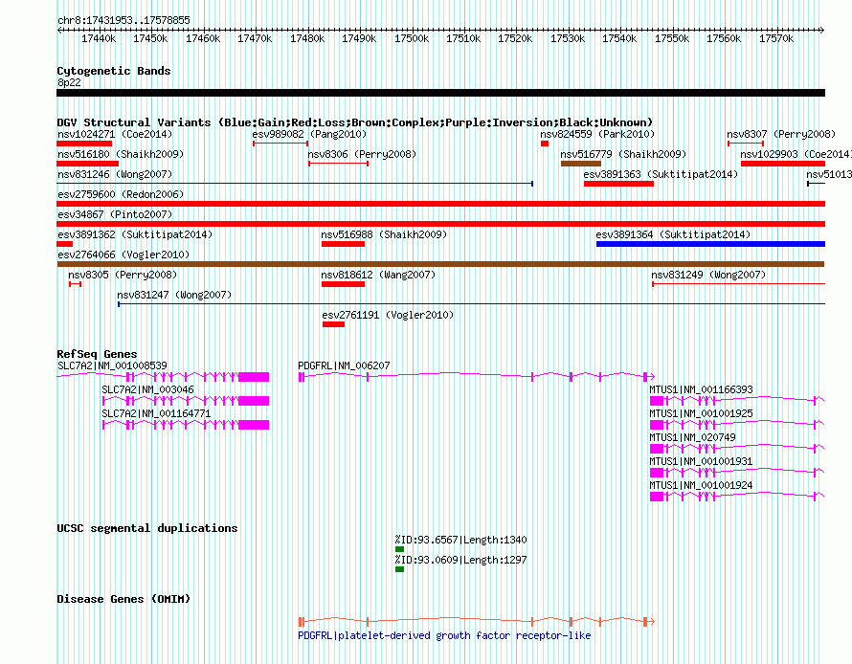The width and height of the screenshot is (852, 664).
Task: Select the SLC7A2|NM_003046 transcript label
Action: pos(147,389)
